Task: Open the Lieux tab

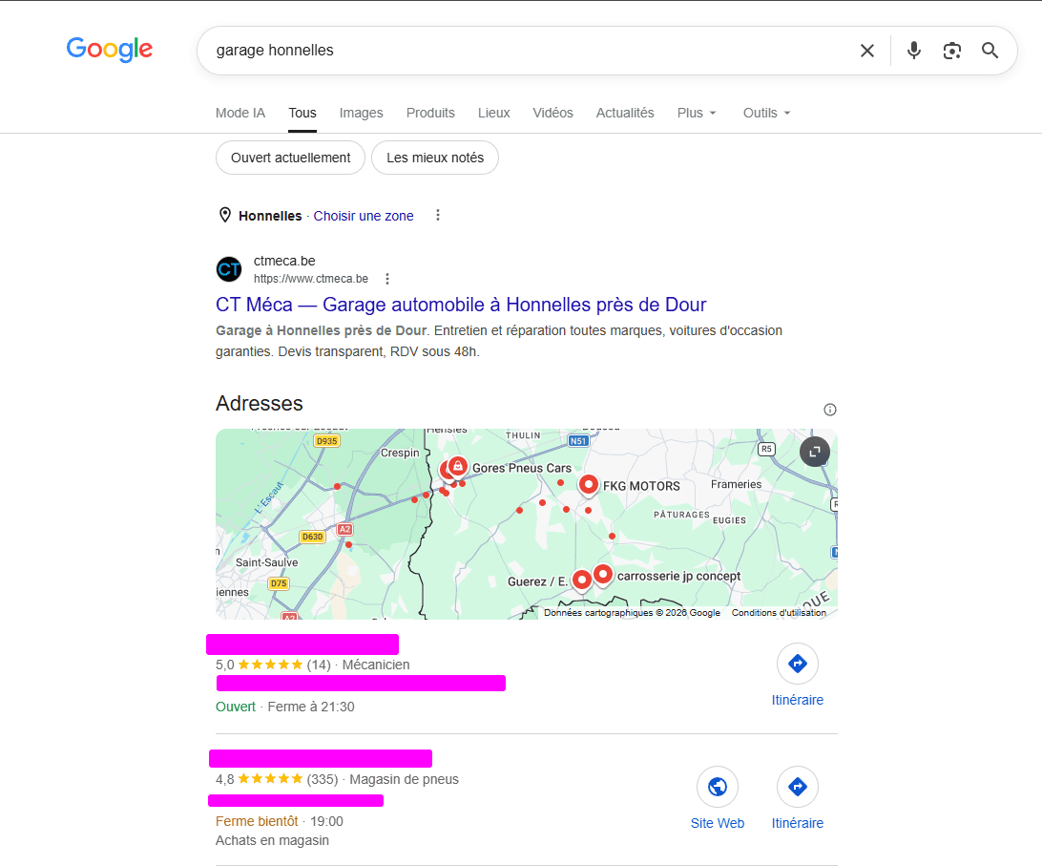Action: (x=493, y=113)
